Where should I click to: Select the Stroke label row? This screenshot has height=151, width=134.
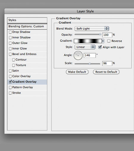tap(27, 93)
